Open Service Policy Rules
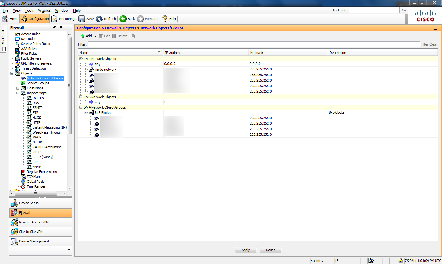This screenshot has height=264, width=442. click(35, 44)
